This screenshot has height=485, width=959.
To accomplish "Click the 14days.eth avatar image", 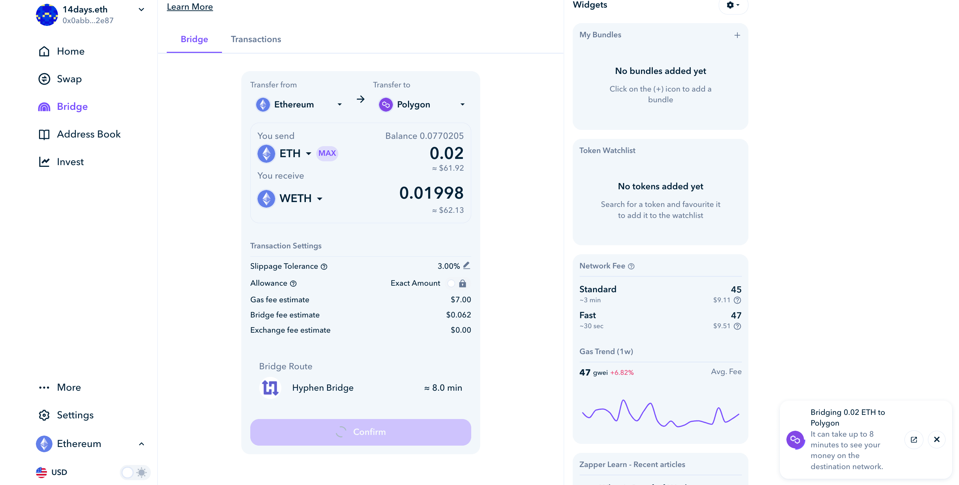I will click(47, 15).
